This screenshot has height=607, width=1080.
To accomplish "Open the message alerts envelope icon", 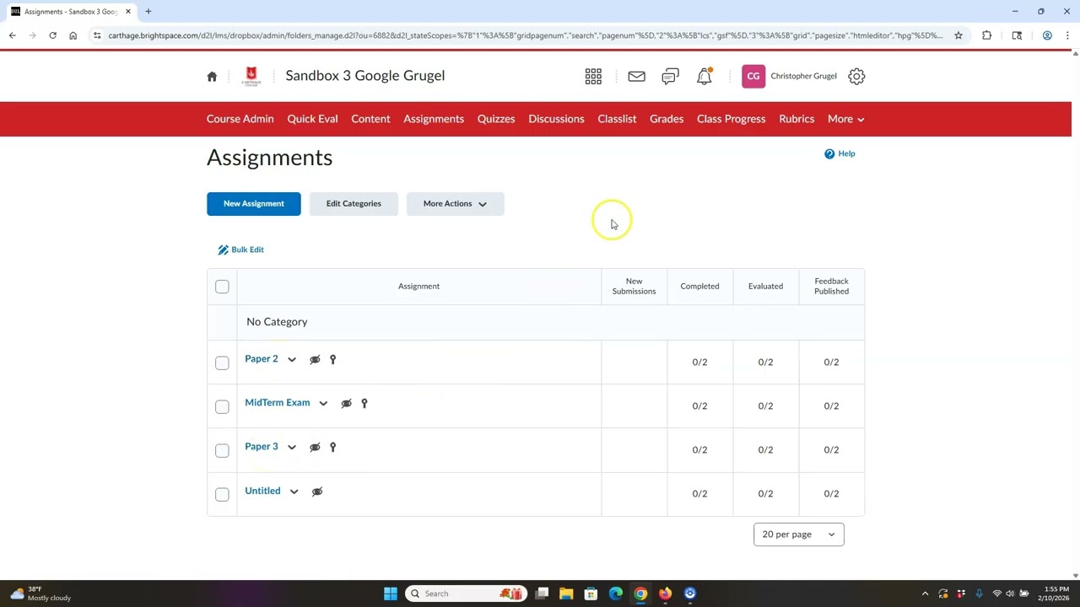I will pos(636,76).
